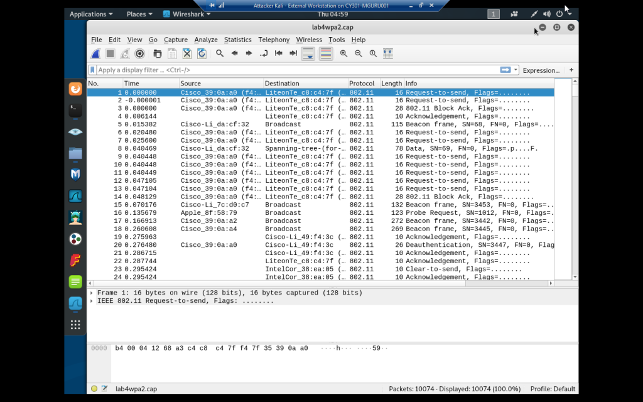Click the power icon in top panel
The height and width of the screenshot is (402, 643).
click(559, 14)
